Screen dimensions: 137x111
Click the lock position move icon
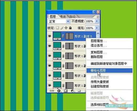coord(66,28)
